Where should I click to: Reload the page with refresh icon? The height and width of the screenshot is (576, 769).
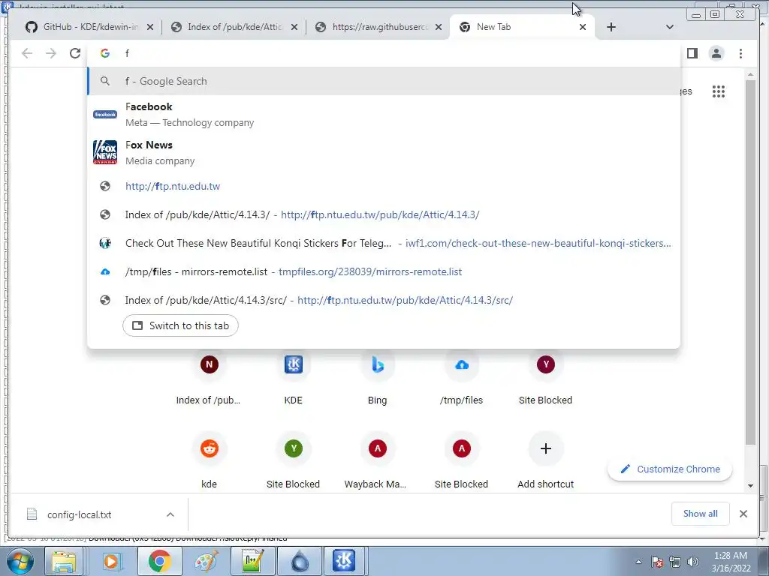[75, 53]
